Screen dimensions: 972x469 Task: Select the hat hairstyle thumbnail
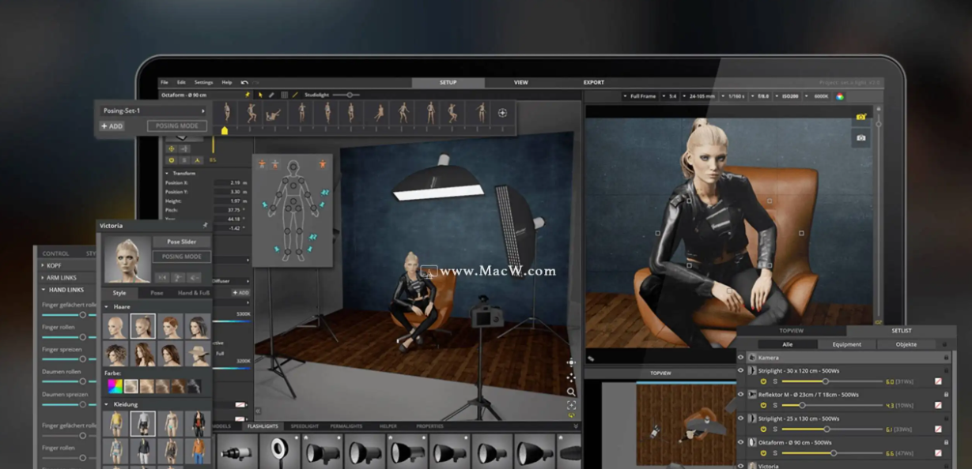[x=197, y=354]
